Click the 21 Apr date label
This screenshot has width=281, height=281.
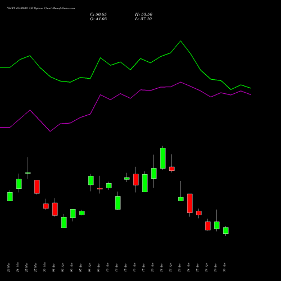pyautogui.click(x=161, y=268)
